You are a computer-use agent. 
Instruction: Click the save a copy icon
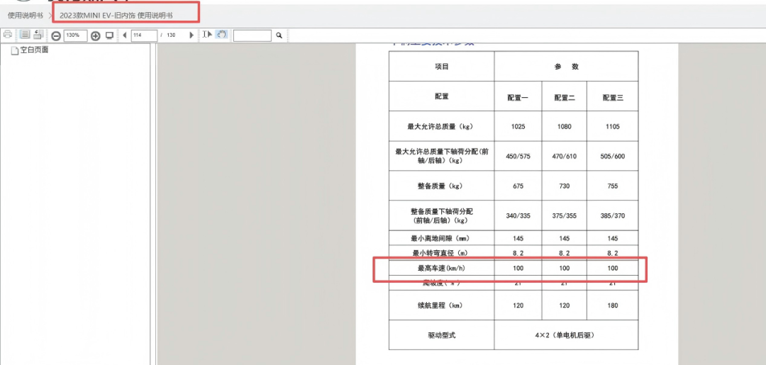[38, 35]
